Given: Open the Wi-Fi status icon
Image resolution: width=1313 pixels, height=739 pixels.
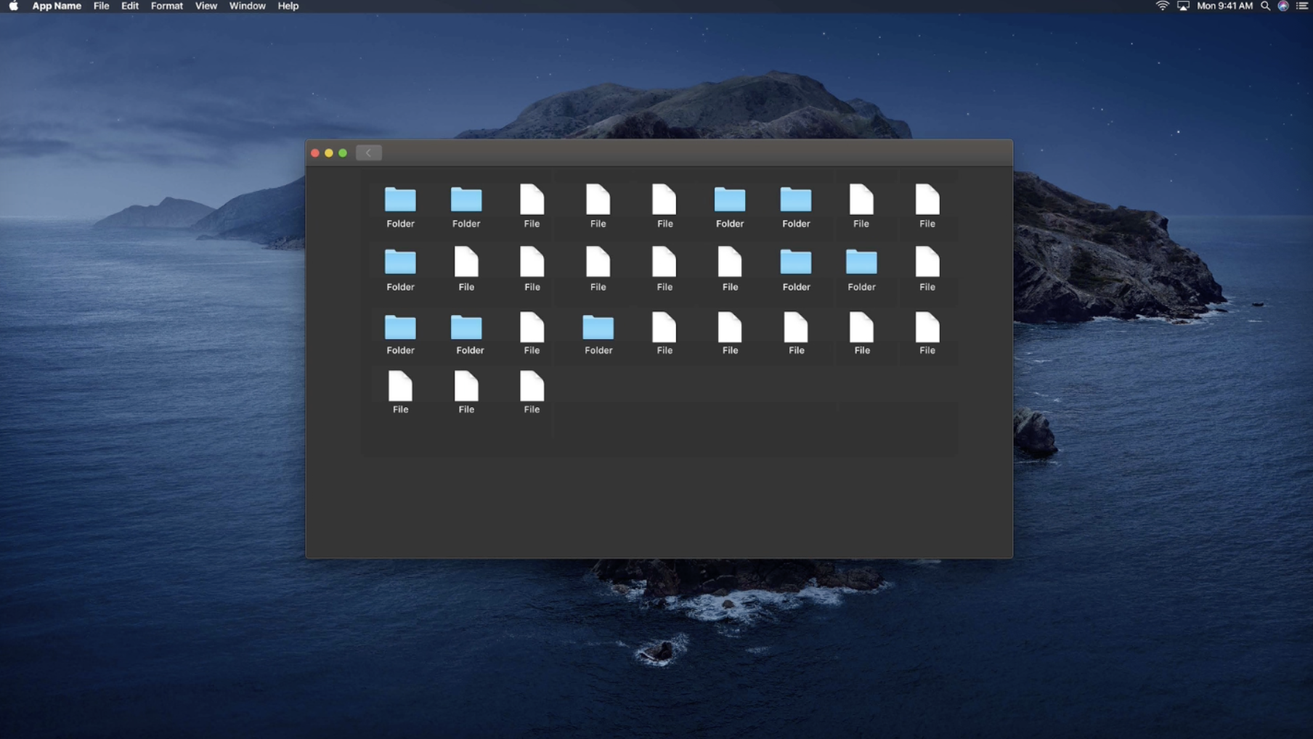Looking at the screenshot, I should [1162, 6].
